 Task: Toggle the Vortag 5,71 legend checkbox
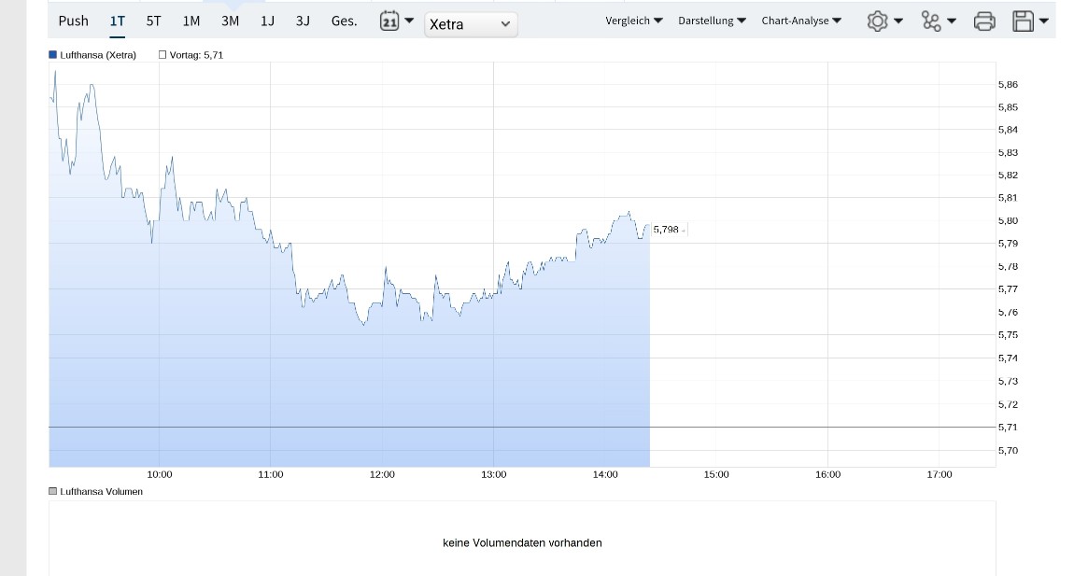pos(163,55)
